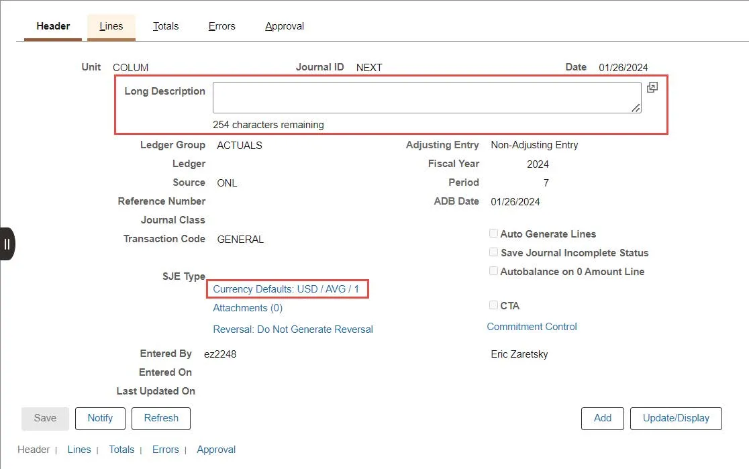Click Reversal: Do Not Generate Reversal link
Viewport: 749px width, 469px height.
(x=293, y=329)
